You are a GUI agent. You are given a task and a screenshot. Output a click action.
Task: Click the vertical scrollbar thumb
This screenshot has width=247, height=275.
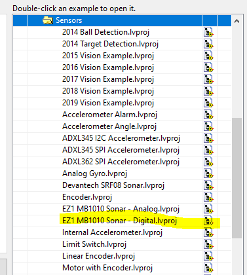(237, 178)
